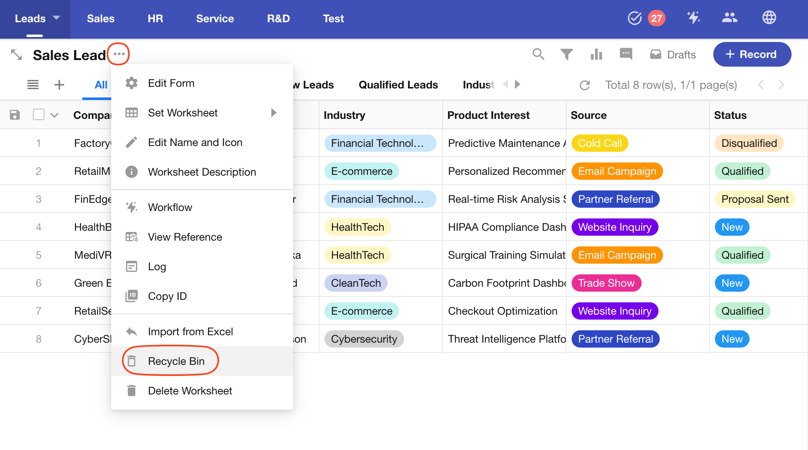Click the refresh rows icon
808x450 pixels.
(585, 85)
